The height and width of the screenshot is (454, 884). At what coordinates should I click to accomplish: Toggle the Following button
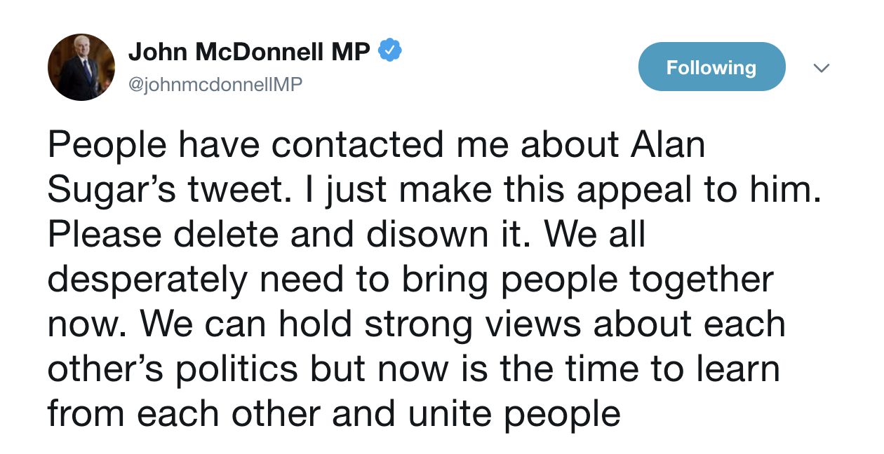[x=711, y=67]
